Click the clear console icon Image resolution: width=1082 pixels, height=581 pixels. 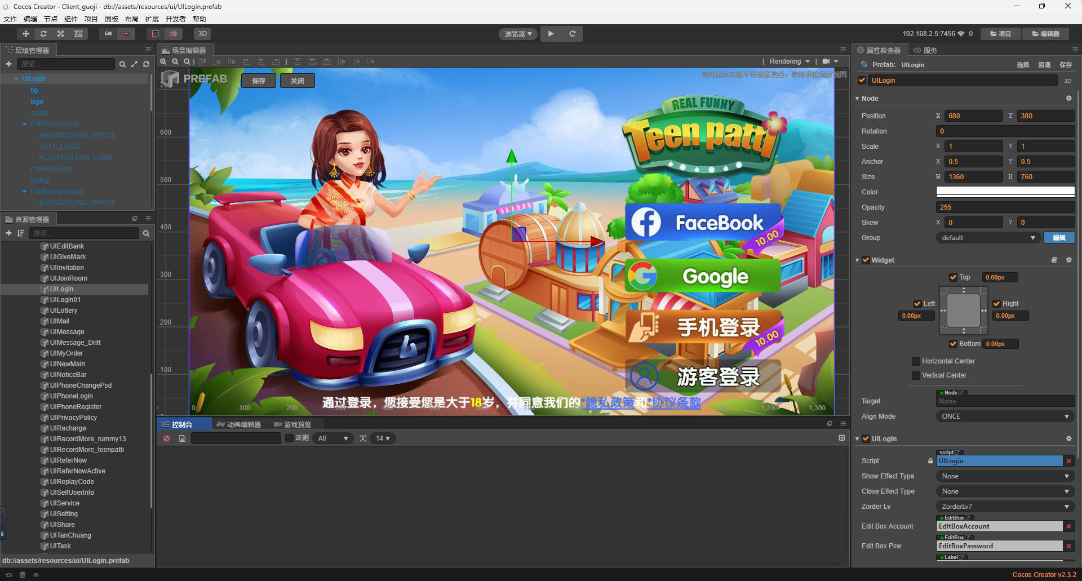[x=167, y=438]
